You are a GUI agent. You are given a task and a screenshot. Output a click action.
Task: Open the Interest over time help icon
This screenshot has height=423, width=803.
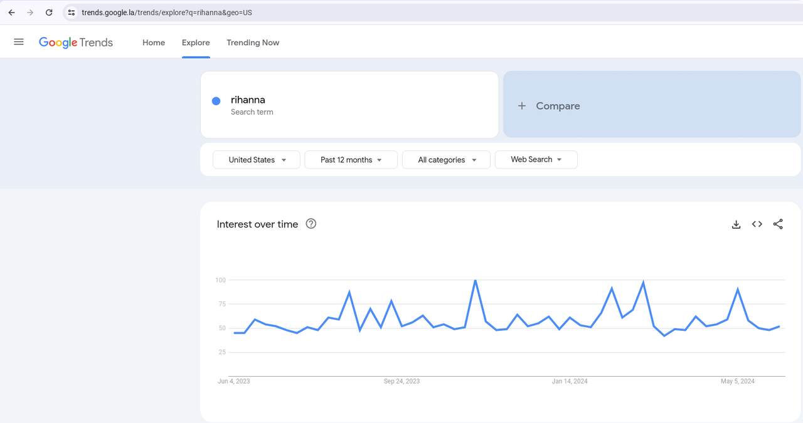311,224
